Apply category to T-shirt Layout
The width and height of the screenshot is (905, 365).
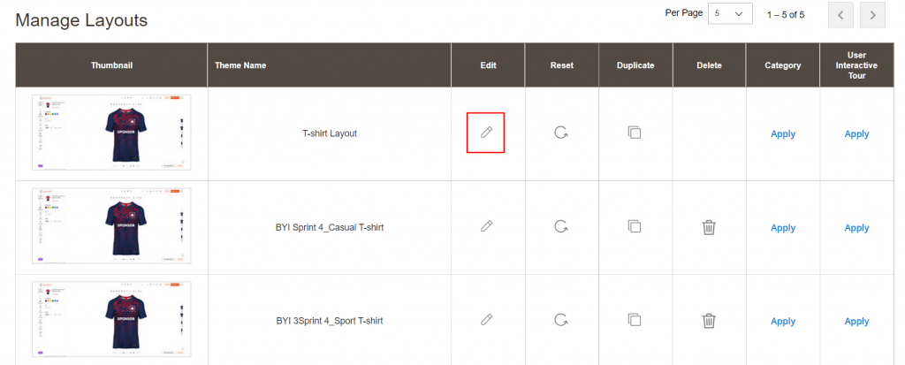pyautogui.click(x=783, y=134)
